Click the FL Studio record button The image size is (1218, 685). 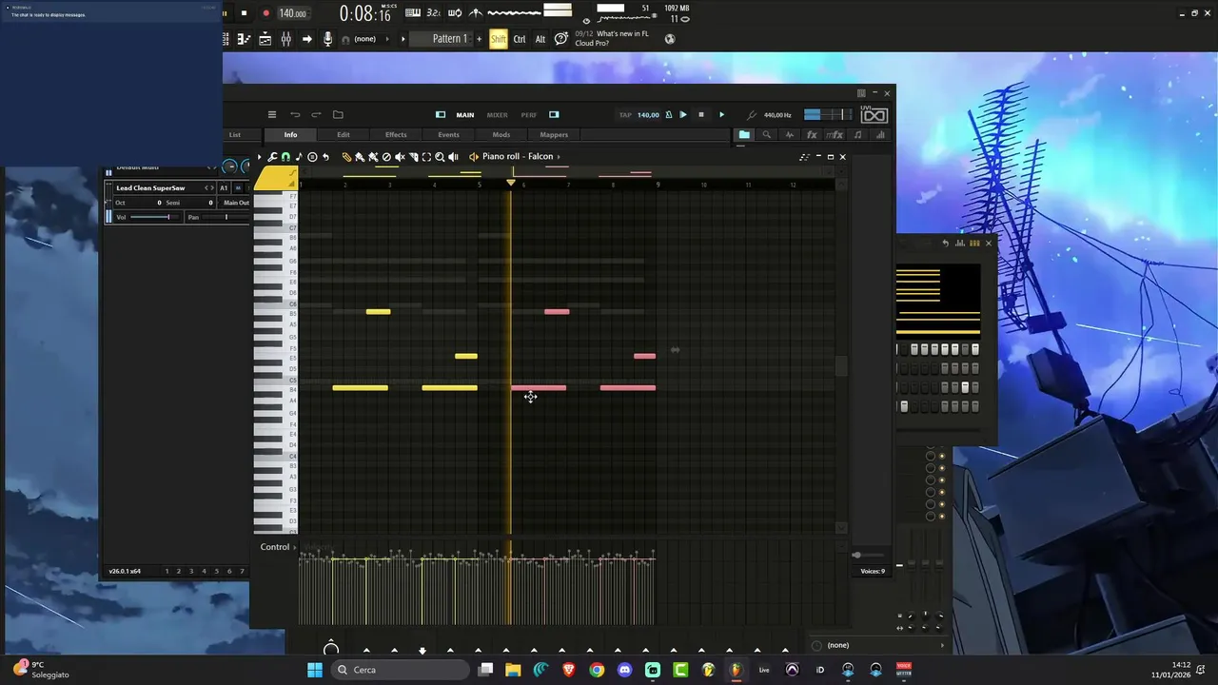pos(266,13)
